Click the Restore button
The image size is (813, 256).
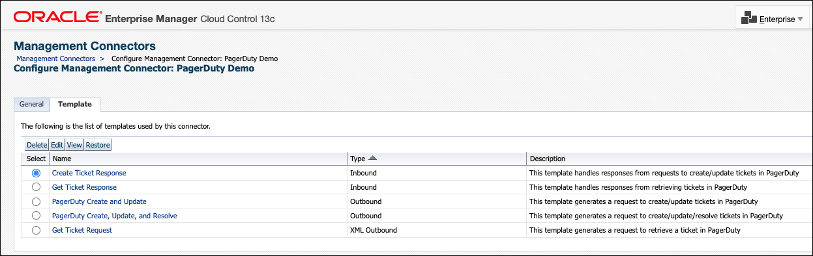(x=98, y=145)
